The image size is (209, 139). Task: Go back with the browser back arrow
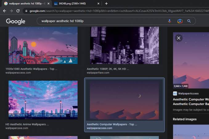[x=5, y=11]
